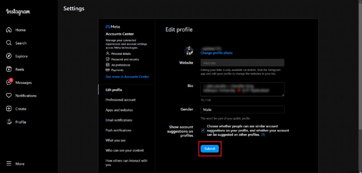Click the Password and security shield icon
Image resolution: width=362 pixels, height=173 pixels.
click(107, 59)
